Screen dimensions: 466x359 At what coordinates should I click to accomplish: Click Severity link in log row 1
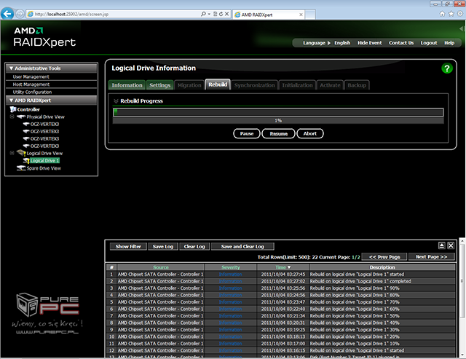(230, 275)
